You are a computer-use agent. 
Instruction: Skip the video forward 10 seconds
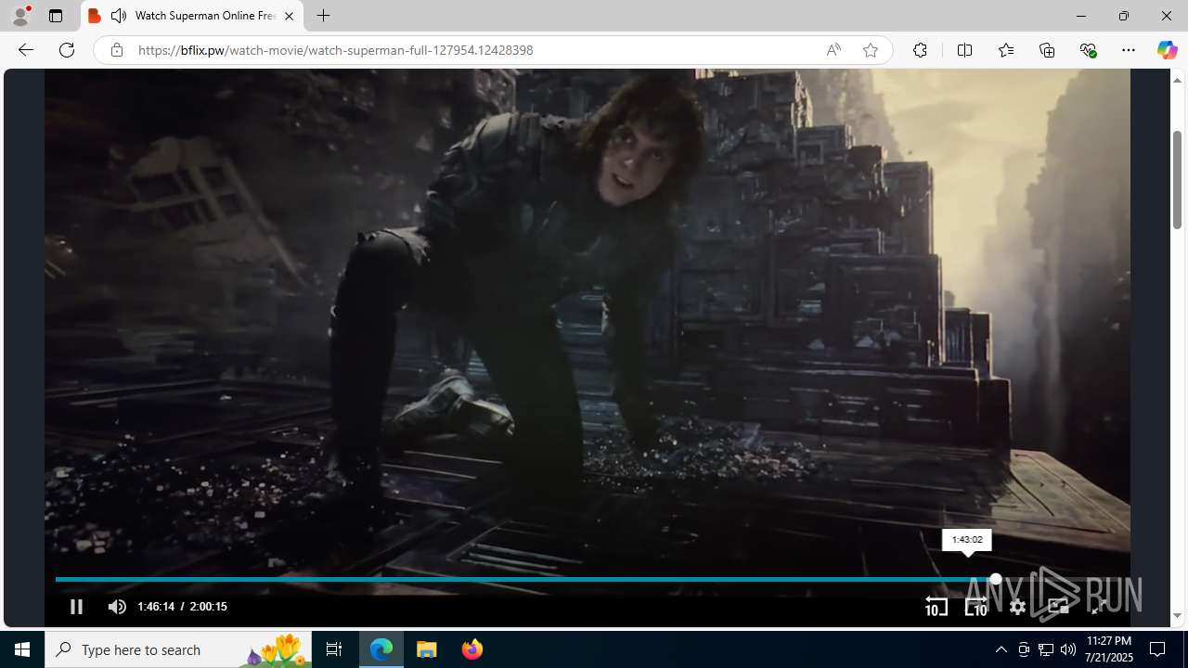(x=975, y=607)
